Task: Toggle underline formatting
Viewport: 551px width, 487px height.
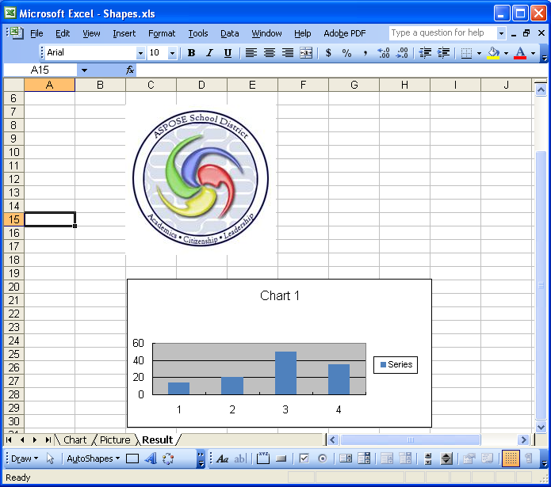Action: click(x=228, y=53)
